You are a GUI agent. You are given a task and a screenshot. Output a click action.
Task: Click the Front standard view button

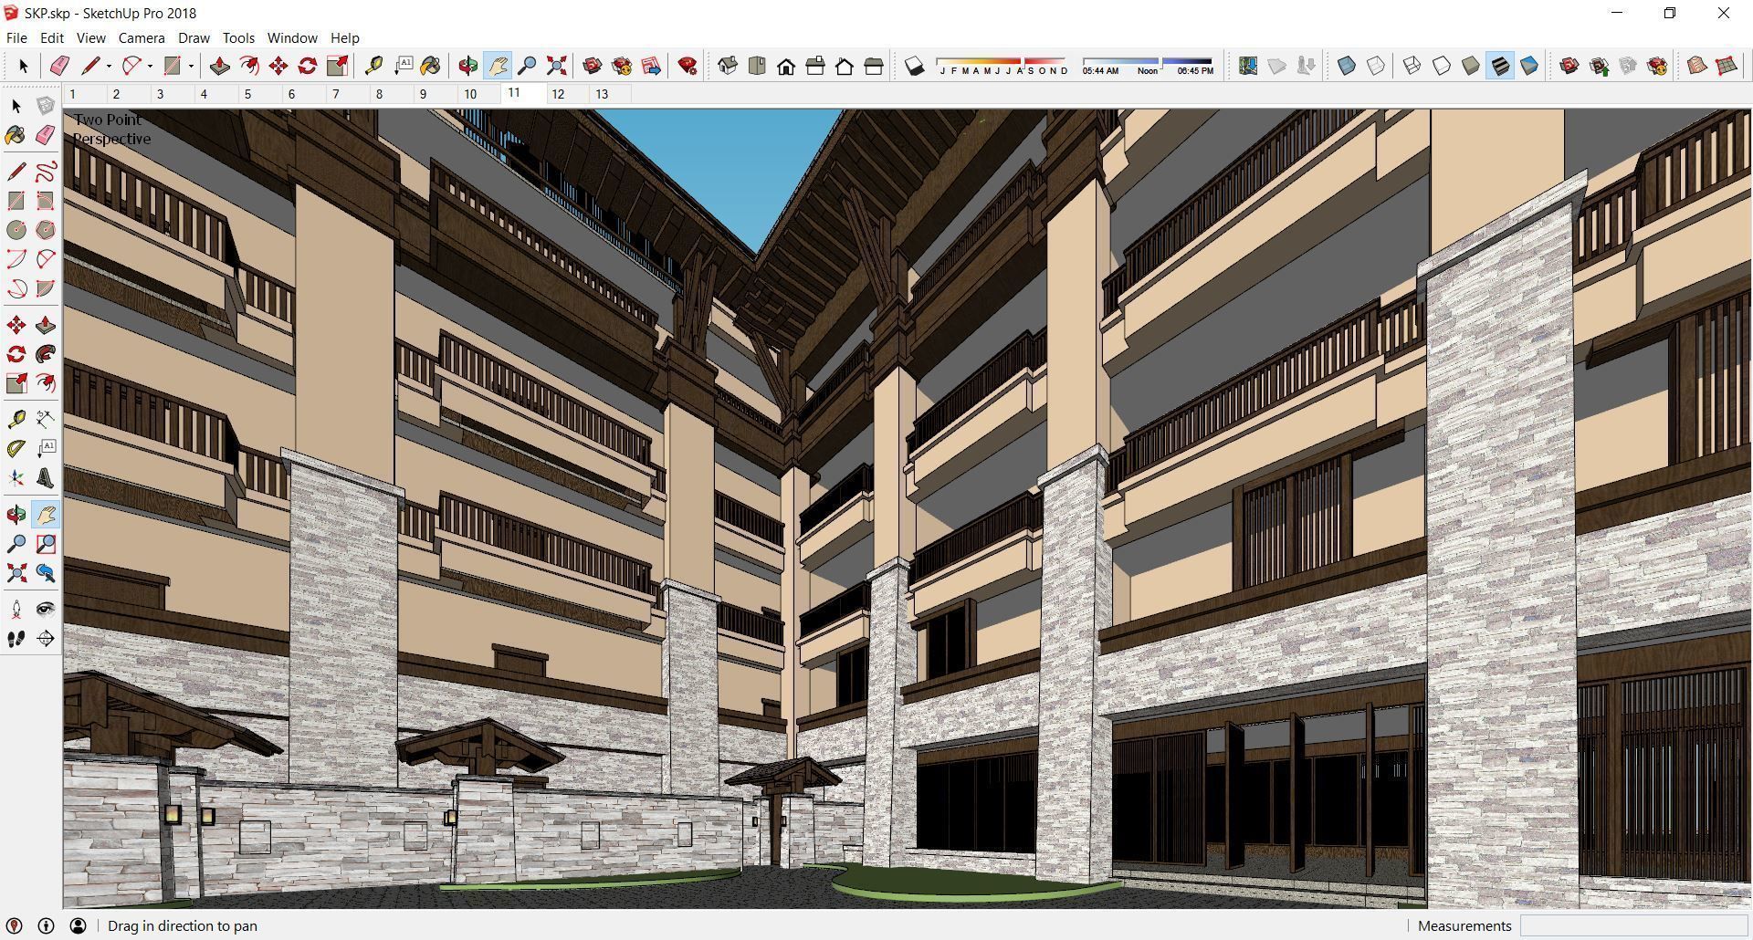click(x=785, y=67)
